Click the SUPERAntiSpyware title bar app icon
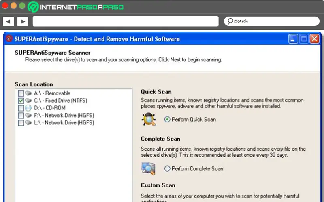Screen dimensions: 324x202 [x=9, y=38]
